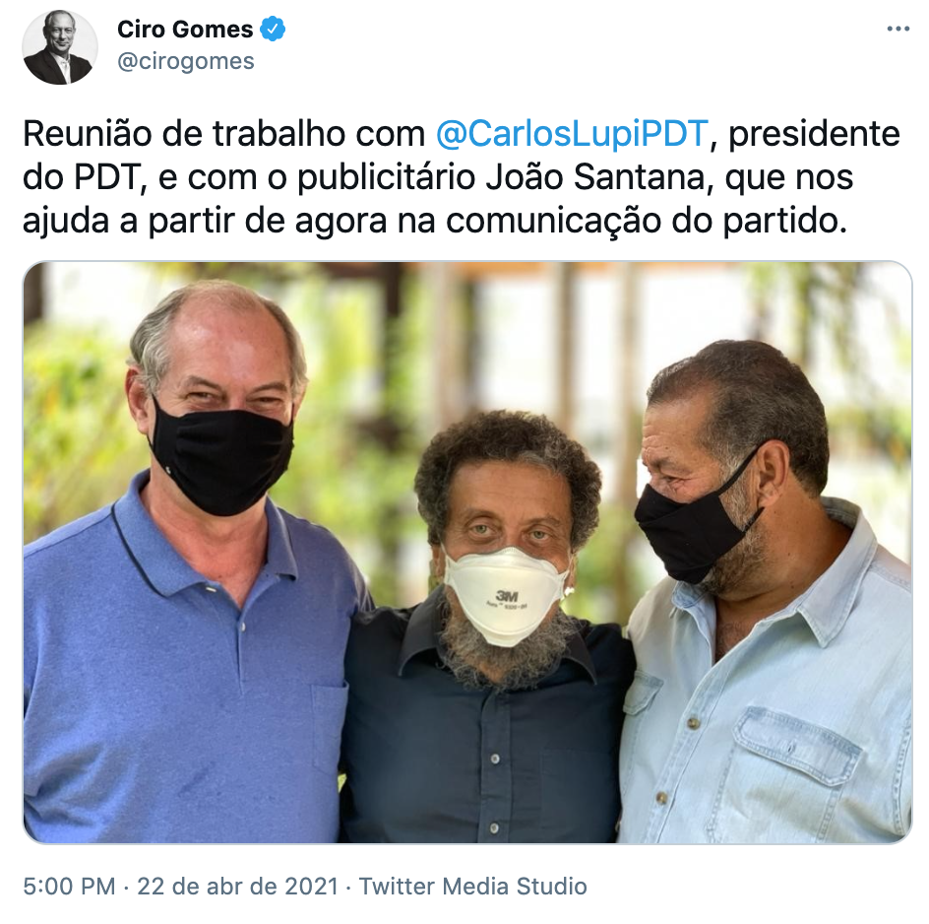Open the three-dot more options menu

tap(898, 30)
